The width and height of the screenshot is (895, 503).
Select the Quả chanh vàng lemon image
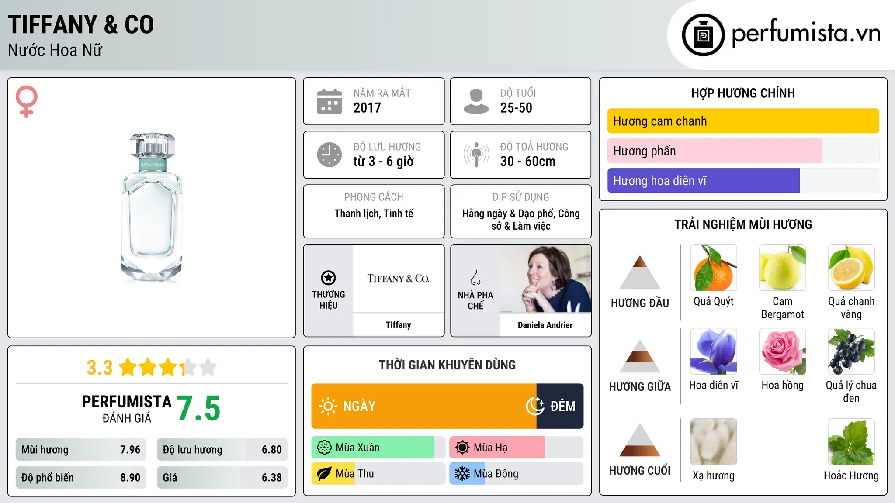pos(851,268)
